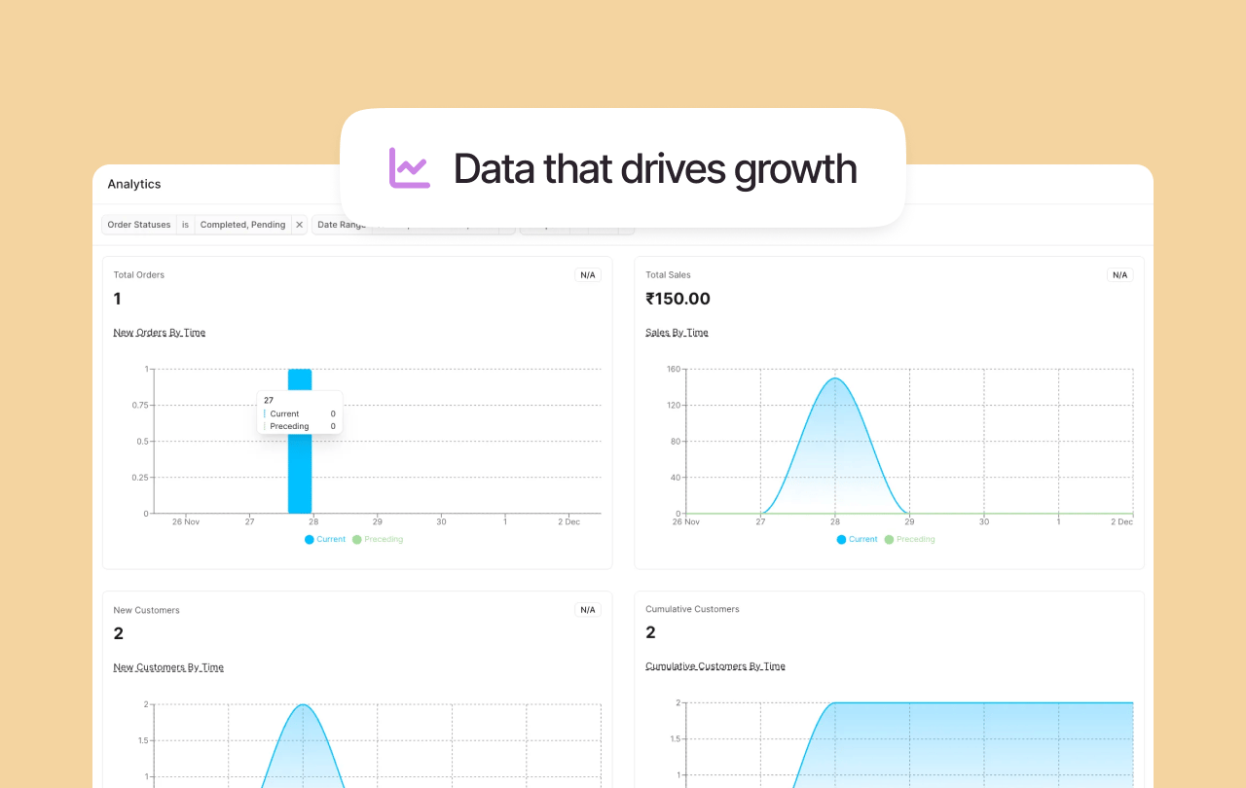Image resolution: width=1246 pixels, height=788 pixels.
Task: Toggle the Current series in New Orders chart
Action: tap(310, 539)
